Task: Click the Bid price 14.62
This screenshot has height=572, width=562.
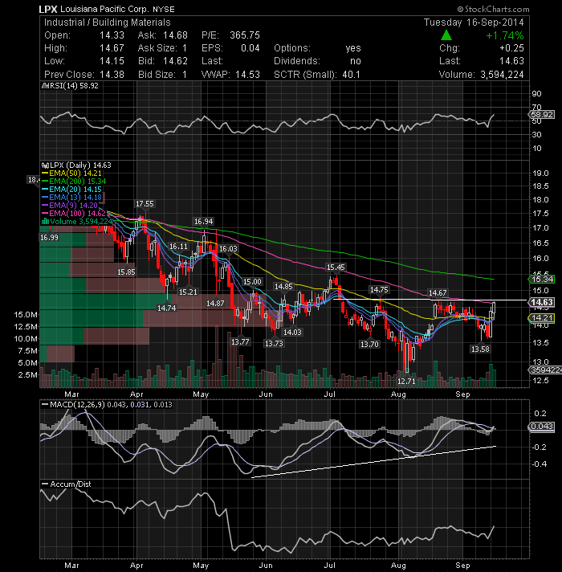Action: (x=175, y=61)
